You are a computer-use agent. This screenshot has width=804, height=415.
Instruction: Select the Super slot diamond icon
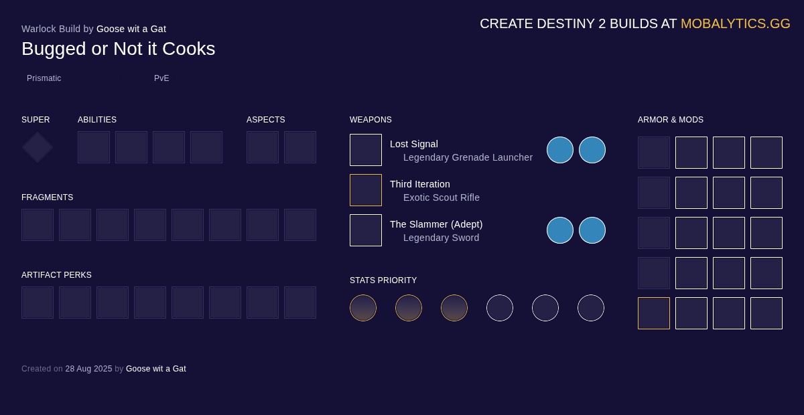37,147
